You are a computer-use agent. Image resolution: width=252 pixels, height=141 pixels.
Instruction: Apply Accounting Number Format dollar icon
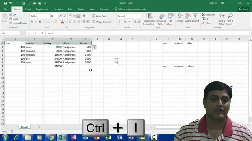click(119, 22)
